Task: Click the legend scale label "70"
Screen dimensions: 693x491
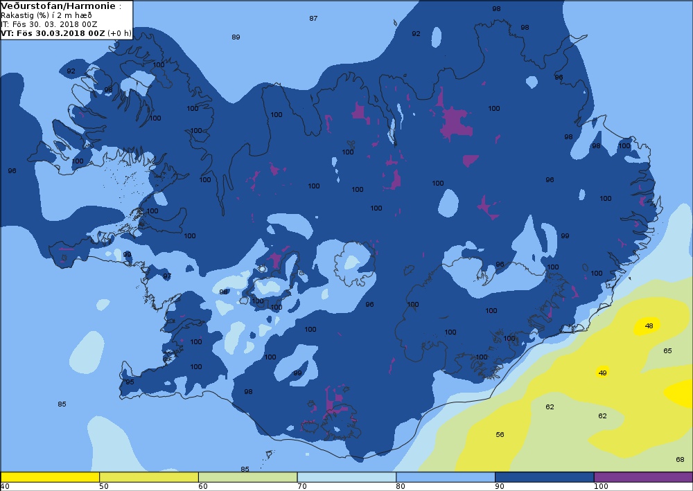Action: (302, 487)
